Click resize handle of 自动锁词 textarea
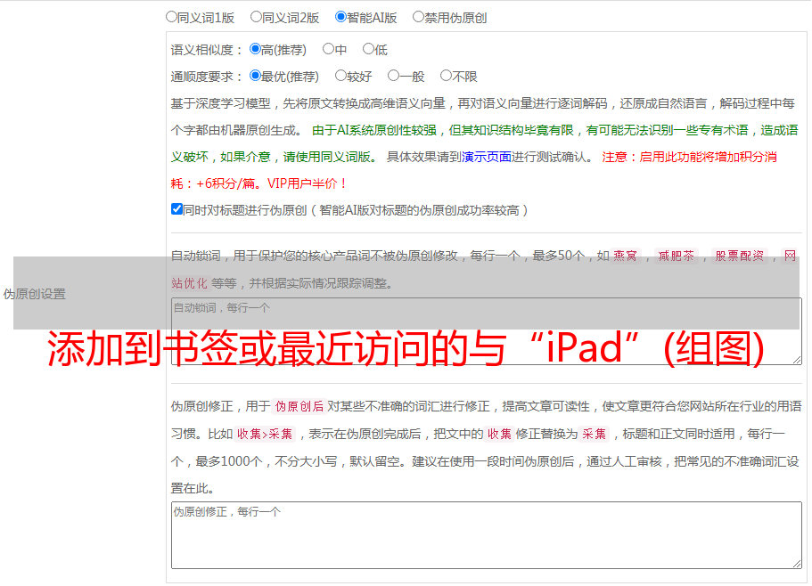 797,360
